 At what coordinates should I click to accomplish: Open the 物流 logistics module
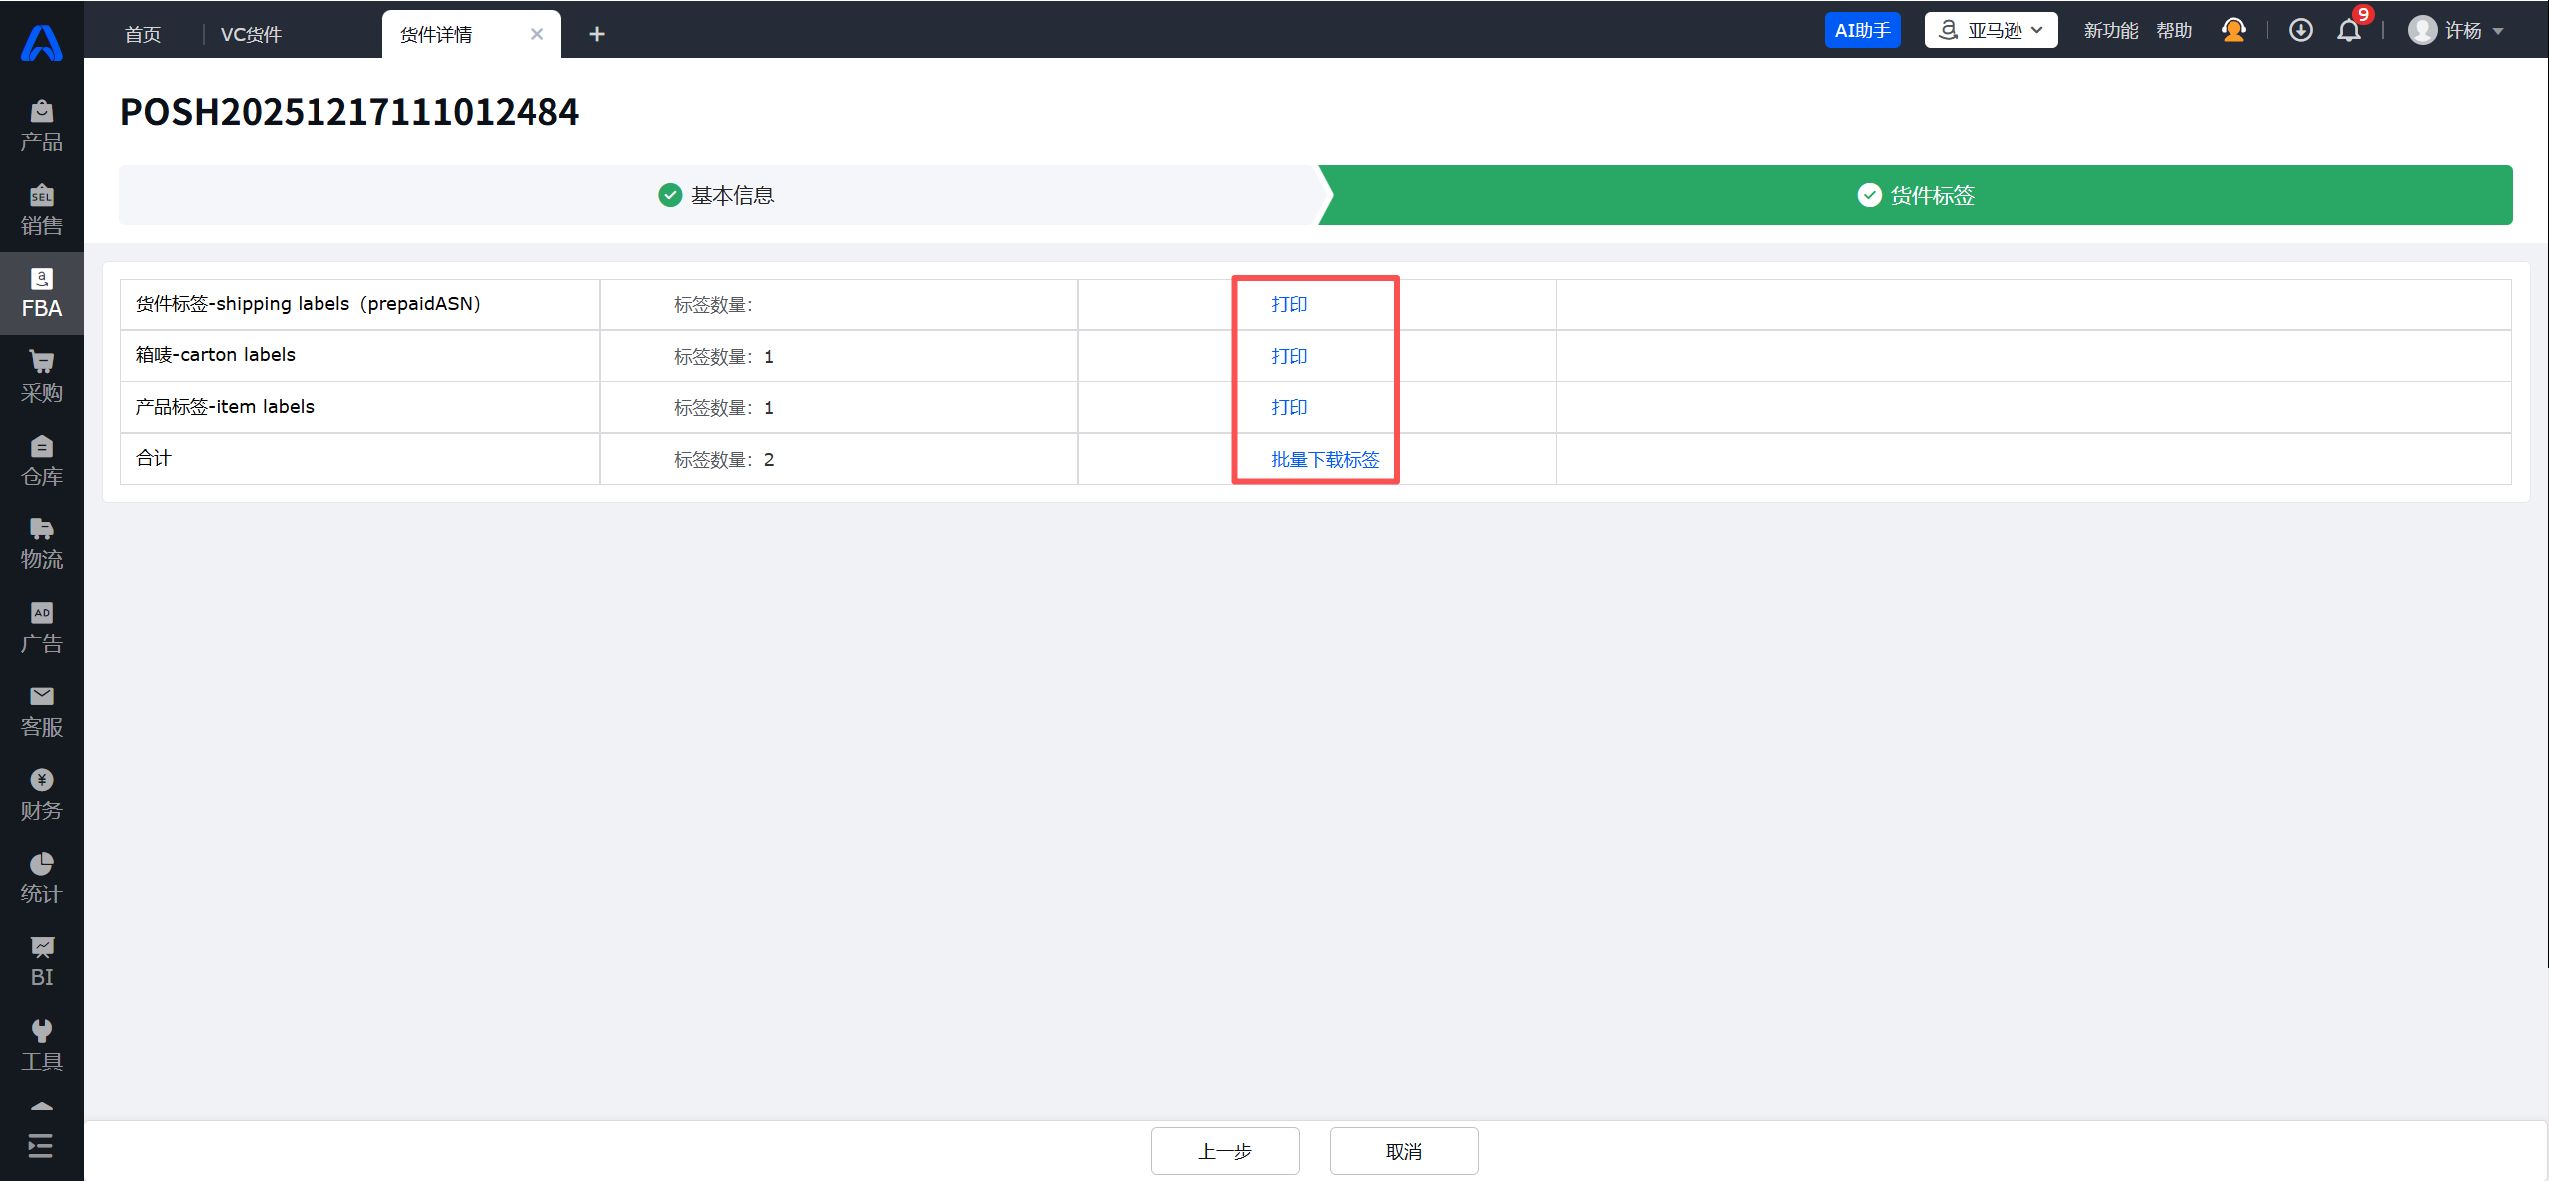pyautogui.click(x=41, y=544)
